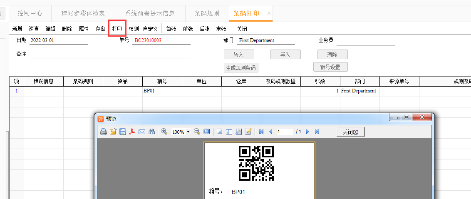Click the 导入 button

(285, 55)
